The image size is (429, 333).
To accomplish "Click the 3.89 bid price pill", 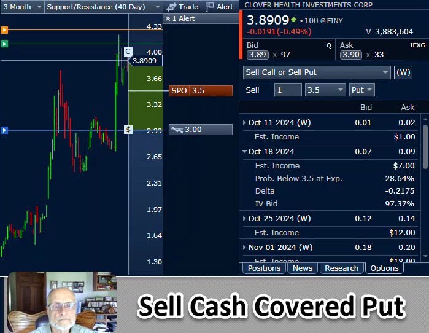I will pos(258,55).
